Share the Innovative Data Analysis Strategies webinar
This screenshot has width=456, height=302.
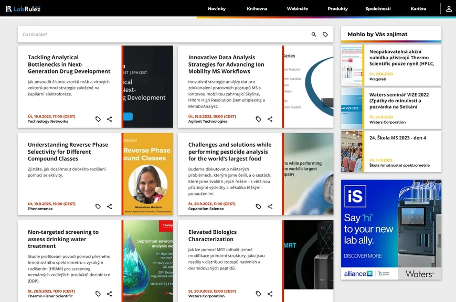(x=270, y=119)
